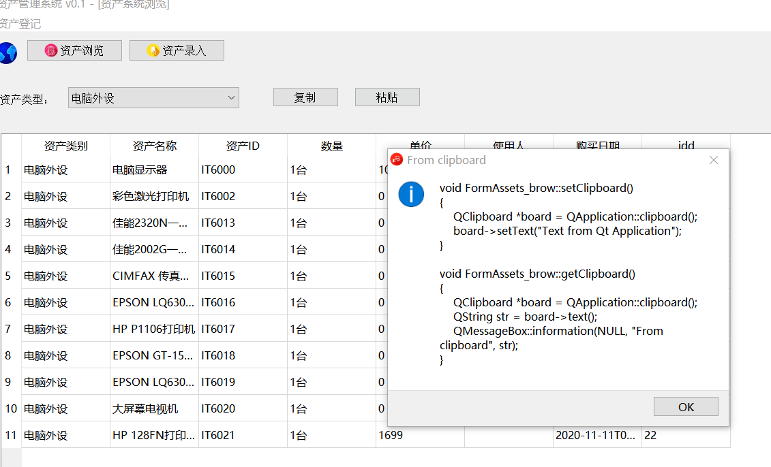Click the blue information icon in dialog
This screenshot has height=467, width=771.
(411, 194)
